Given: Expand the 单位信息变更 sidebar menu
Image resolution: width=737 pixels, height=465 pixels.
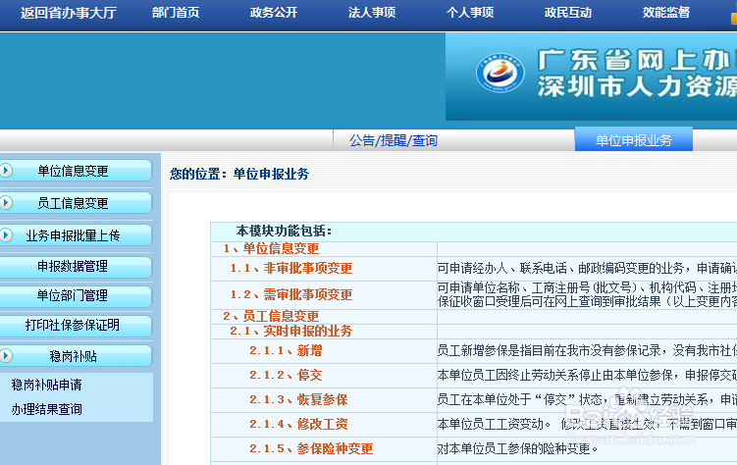Looking at the screenshot, I should [76, 171].
